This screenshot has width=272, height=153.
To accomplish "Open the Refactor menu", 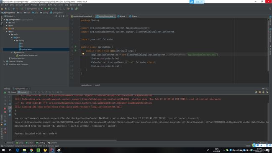I will [43, 5].
